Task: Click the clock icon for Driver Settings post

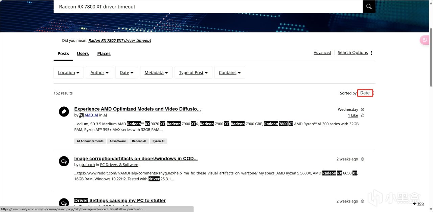Action: [x=363, y=201]
